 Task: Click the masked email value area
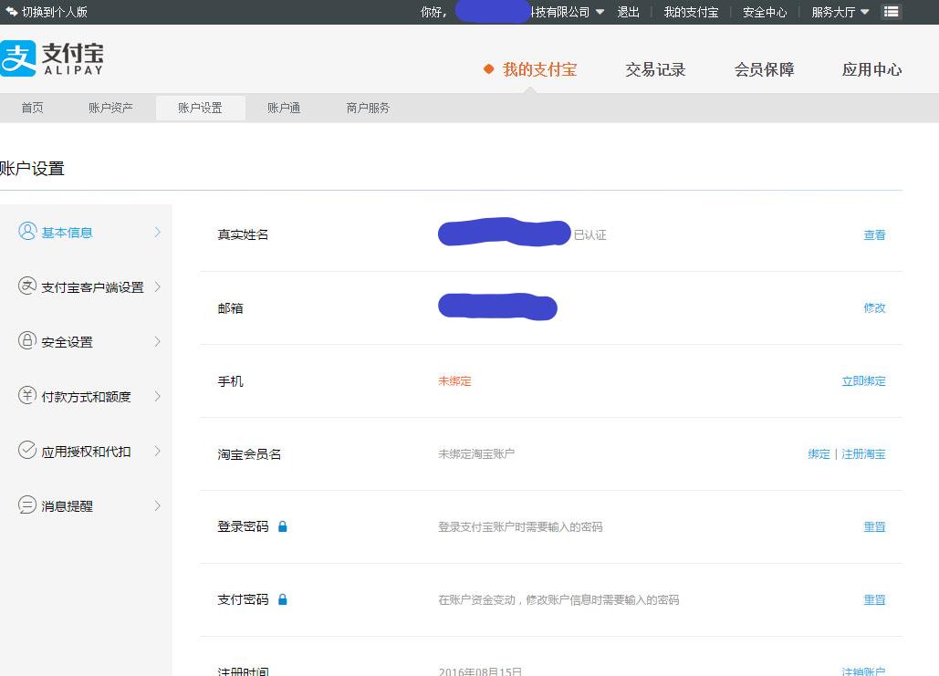[497, 307]
